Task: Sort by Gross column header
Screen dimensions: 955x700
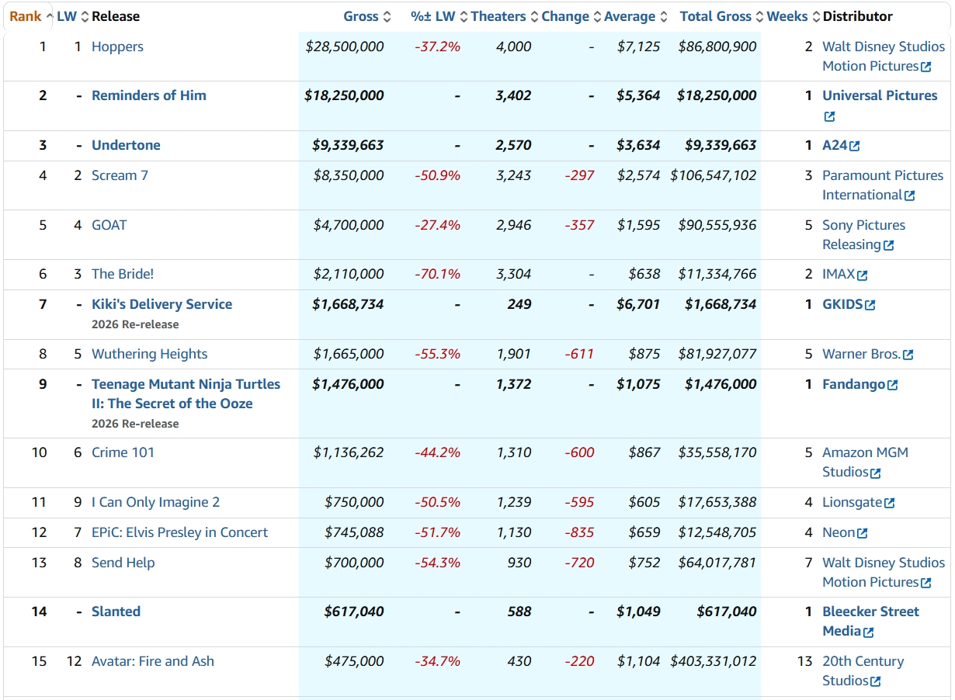Action: pyautogui.click(x=361, y=16)
